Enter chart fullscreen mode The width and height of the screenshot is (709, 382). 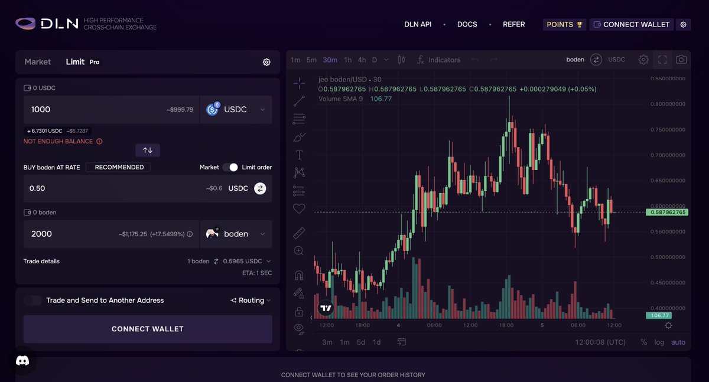pos(662,60)
